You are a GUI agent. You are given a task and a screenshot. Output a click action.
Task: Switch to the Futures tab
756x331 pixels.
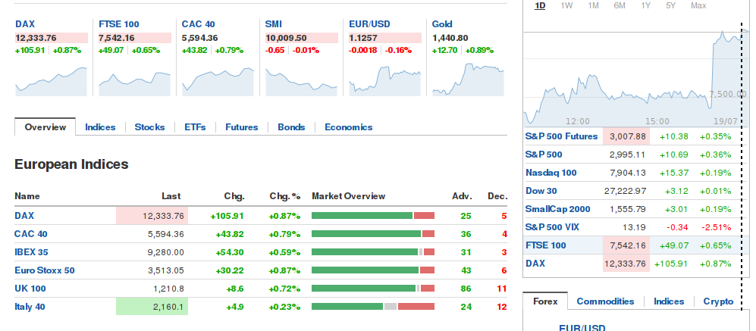click(x=242, y=127)
